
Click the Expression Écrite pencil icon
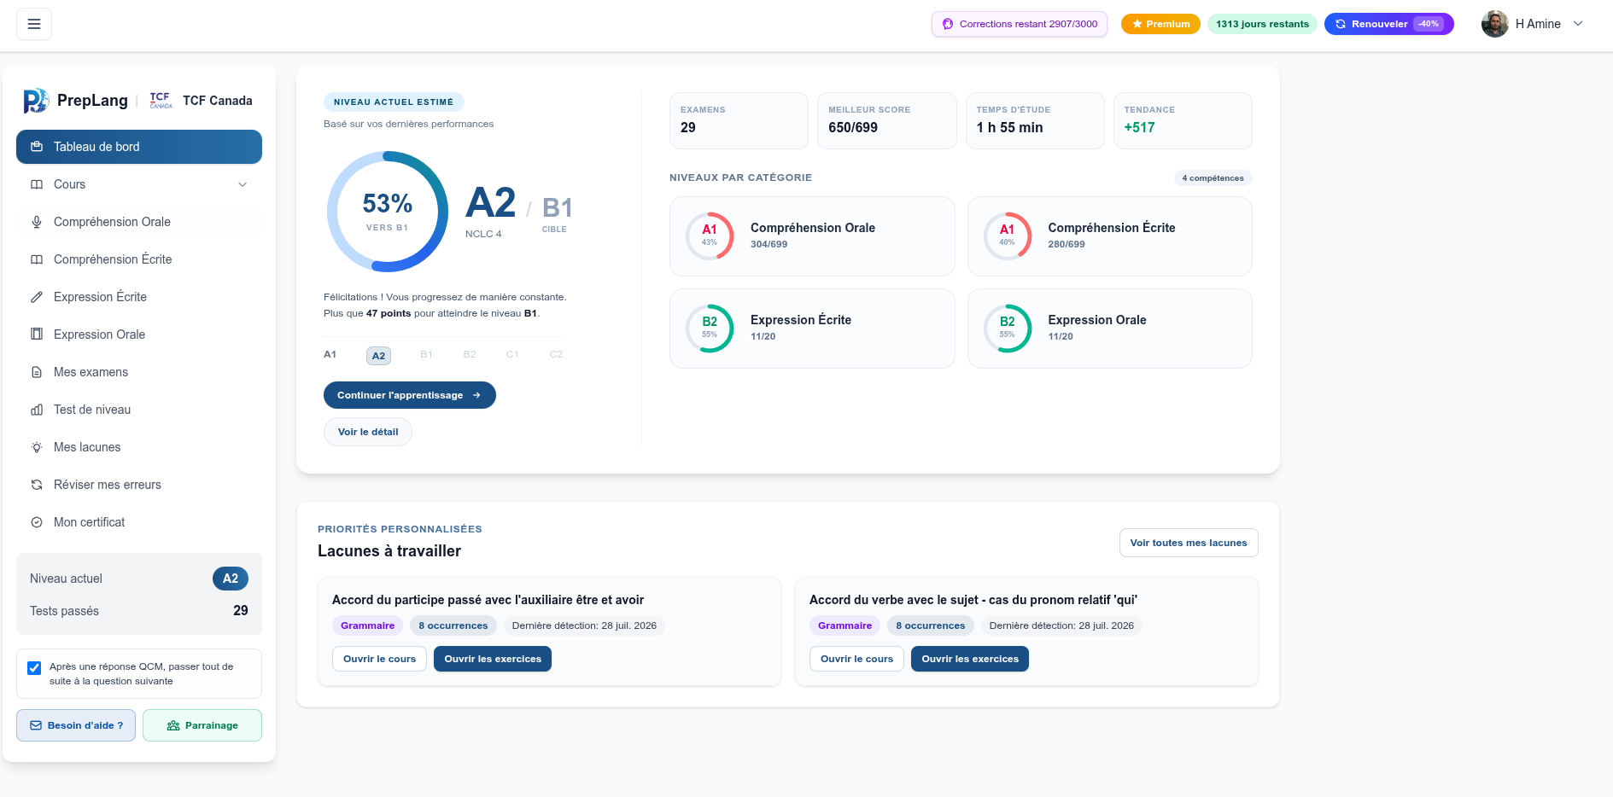pyautogui.click(x=37, y=297)
